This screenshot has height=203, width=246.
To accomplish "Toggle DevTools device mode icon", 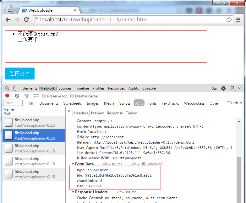I will point(15,88).
